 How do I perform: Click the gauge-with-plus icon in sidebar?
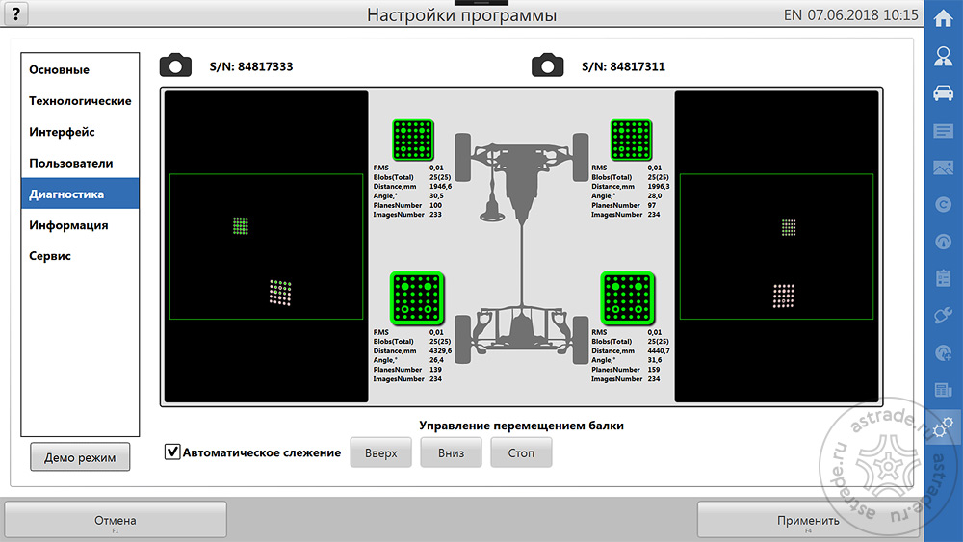pyautogui.click(x=944, y=353)
